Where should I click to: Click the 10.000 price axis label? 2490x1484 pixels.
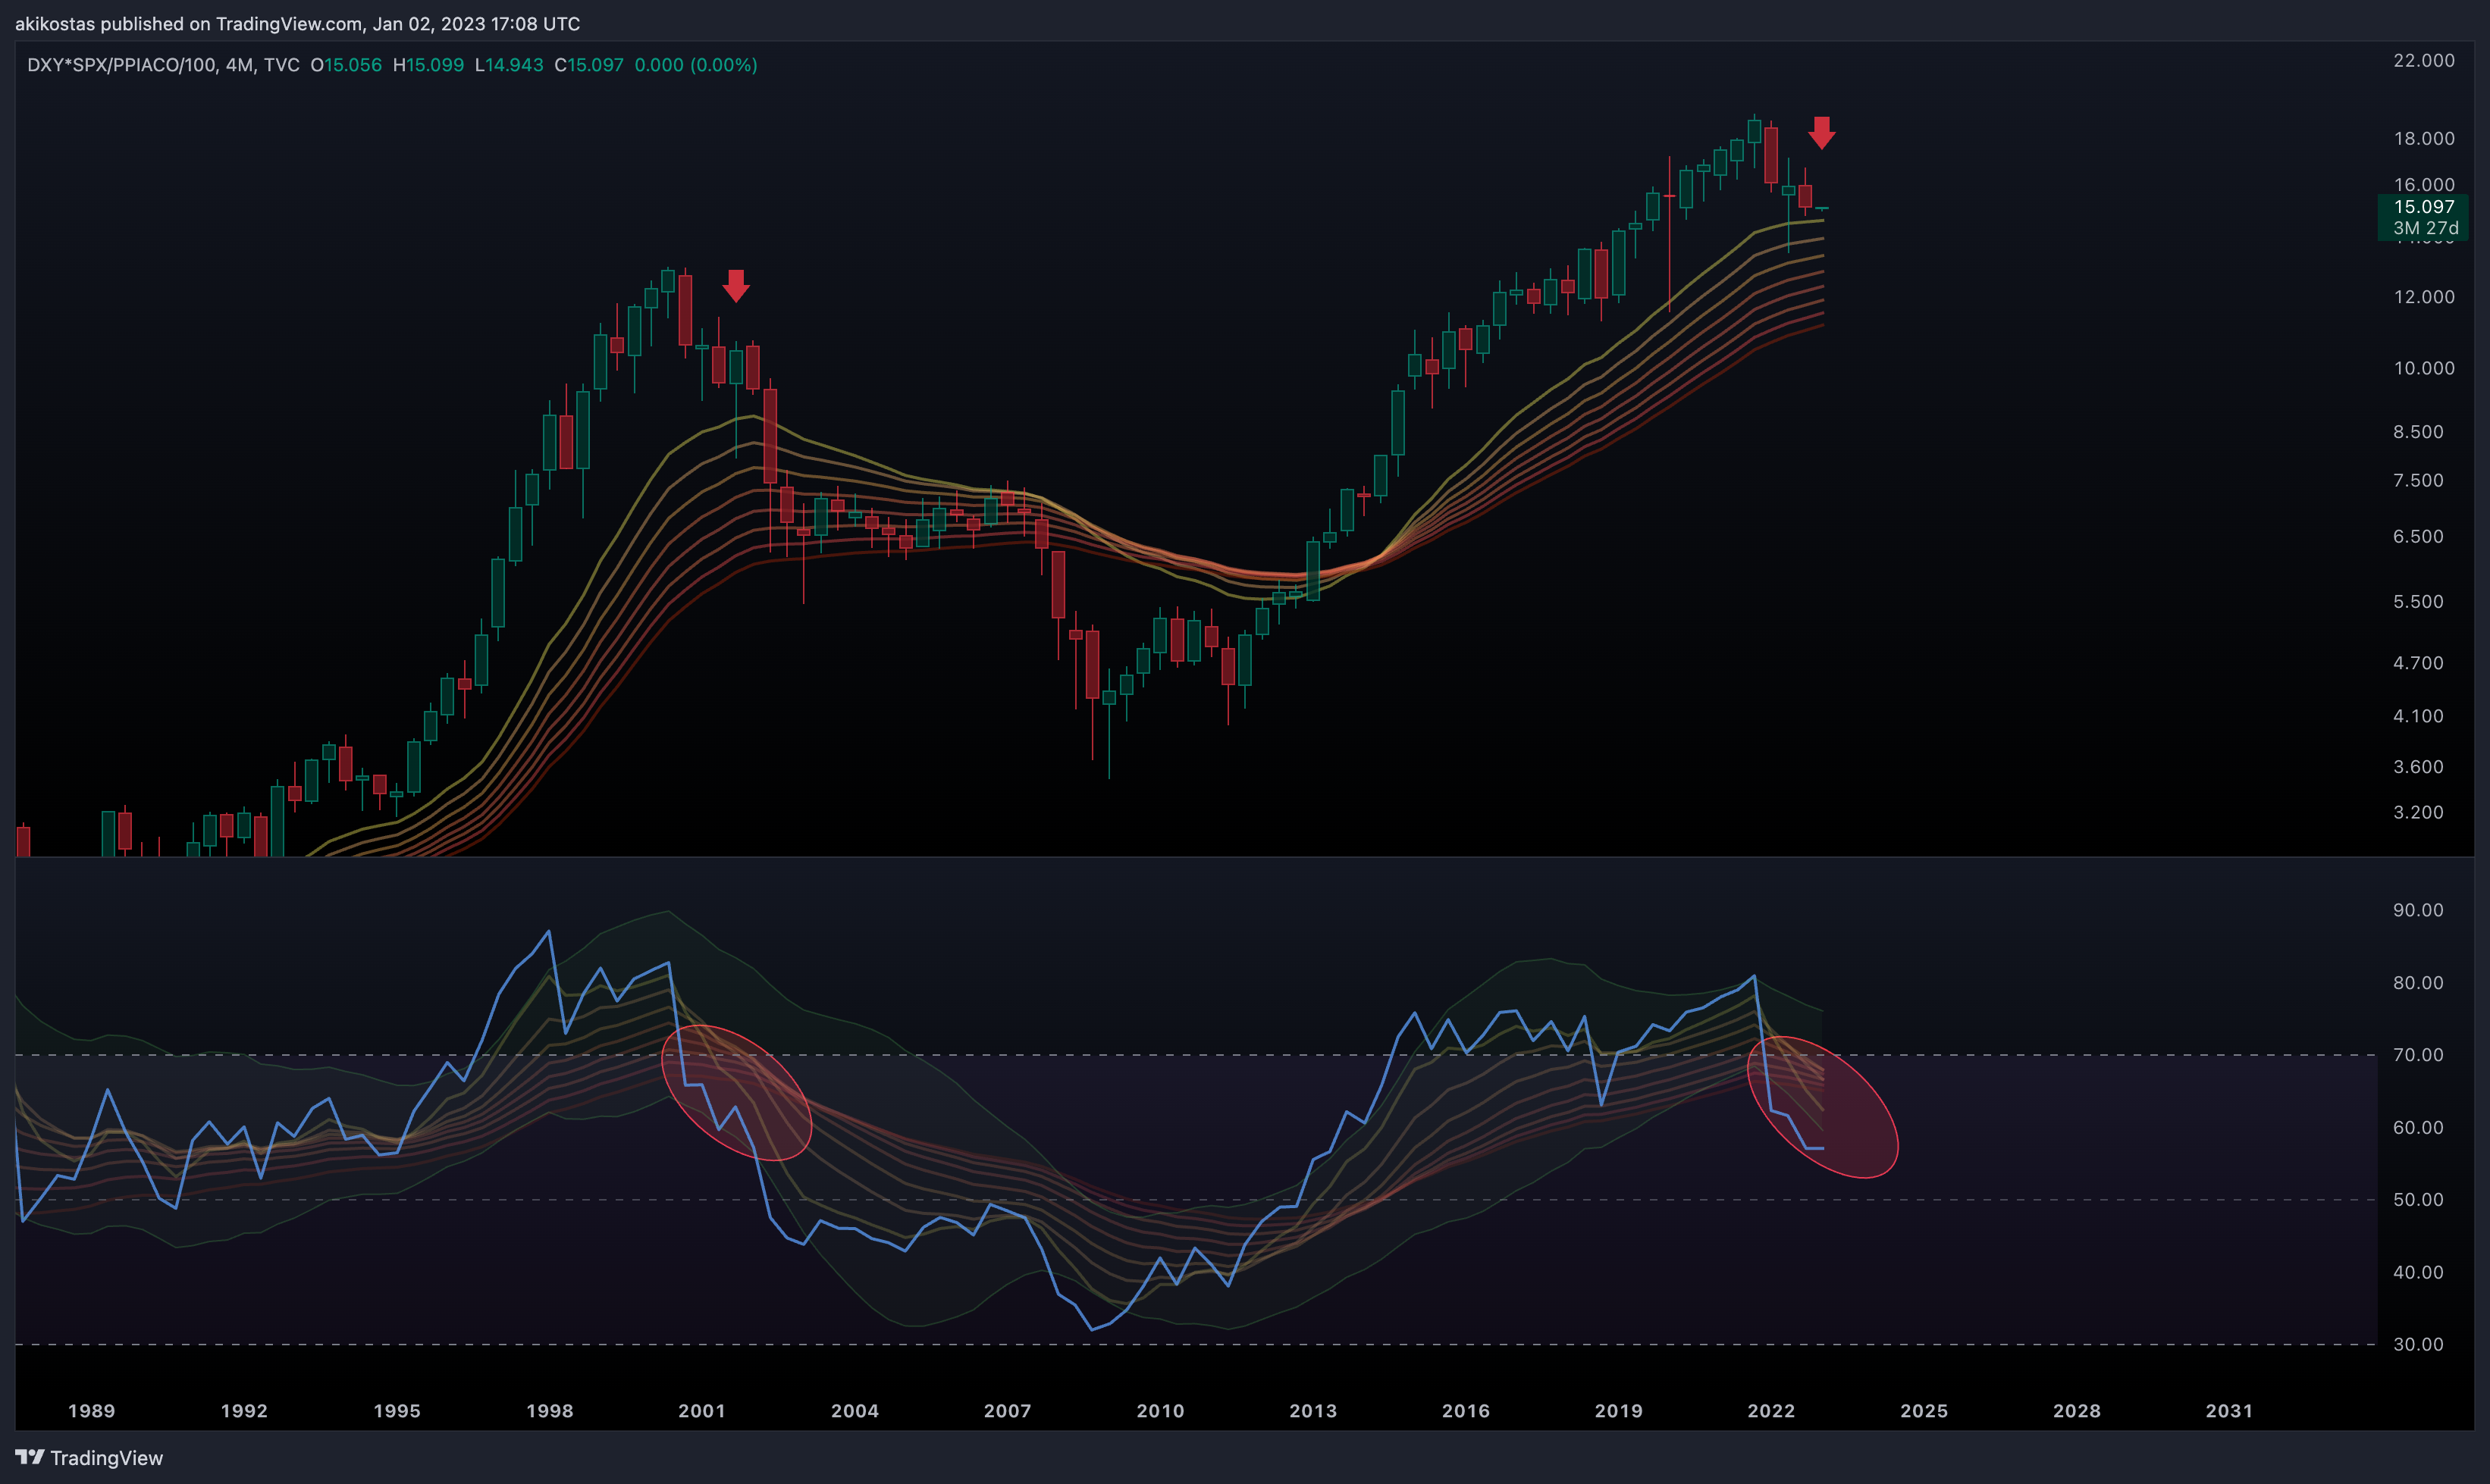point(2424,368)
